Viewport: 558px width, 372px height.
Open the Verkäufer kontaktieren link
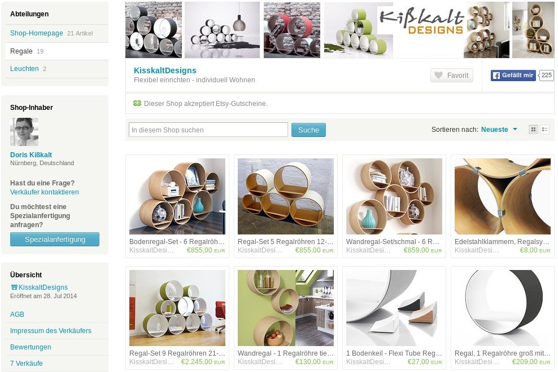[x=45, y=192]
